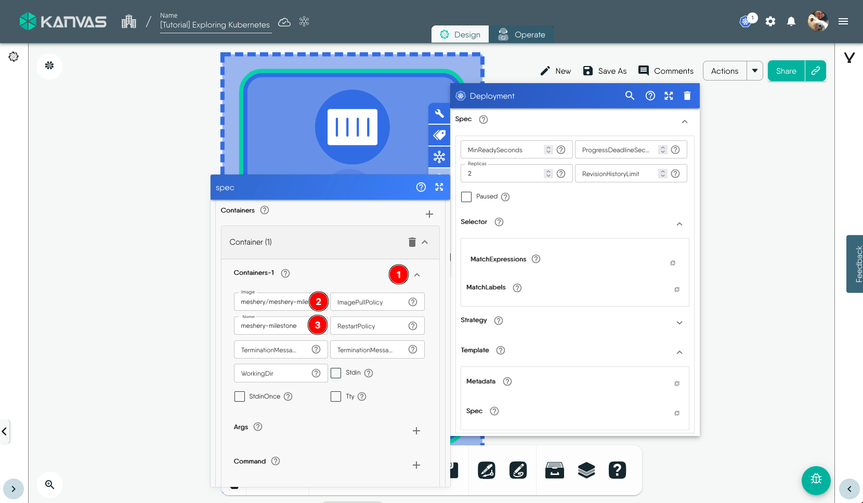This screenshot has width=863, height=503.
Task: Enable the Paused checkbox
Action: 466,197
